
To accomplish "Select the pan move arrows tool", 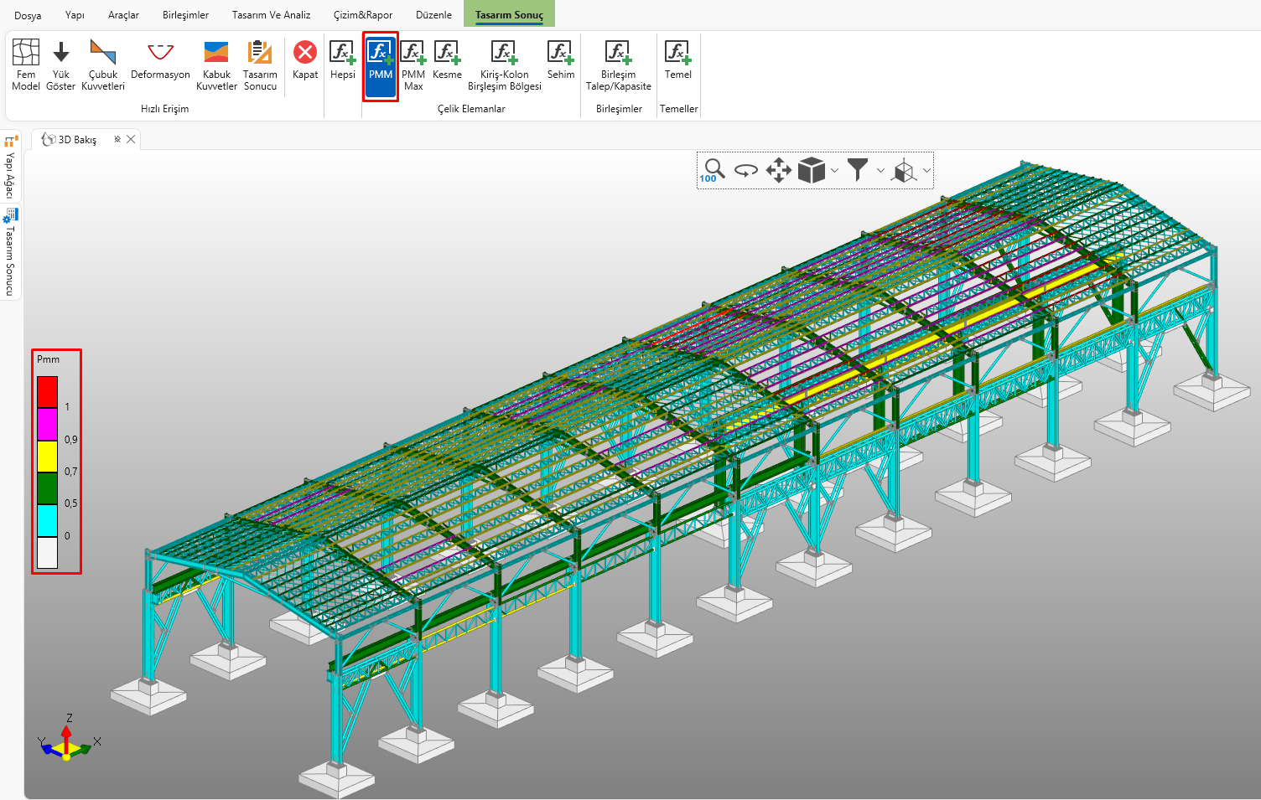I will (x=779, y=170).
